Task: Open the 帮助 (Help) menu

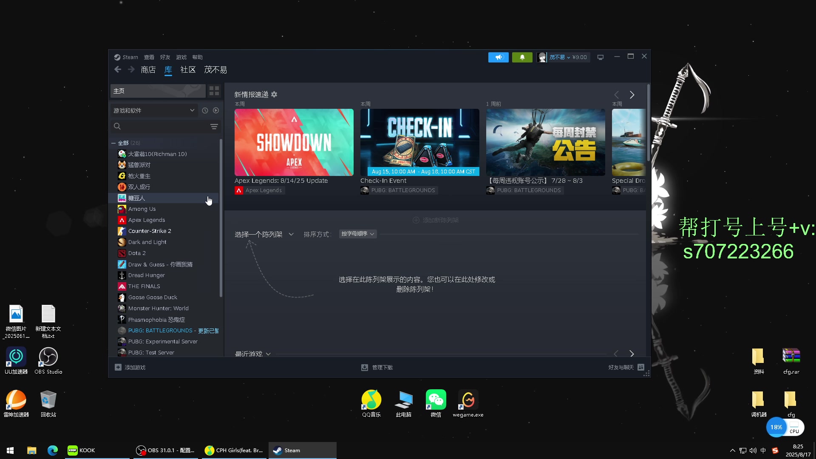Action: coord(197,57)
